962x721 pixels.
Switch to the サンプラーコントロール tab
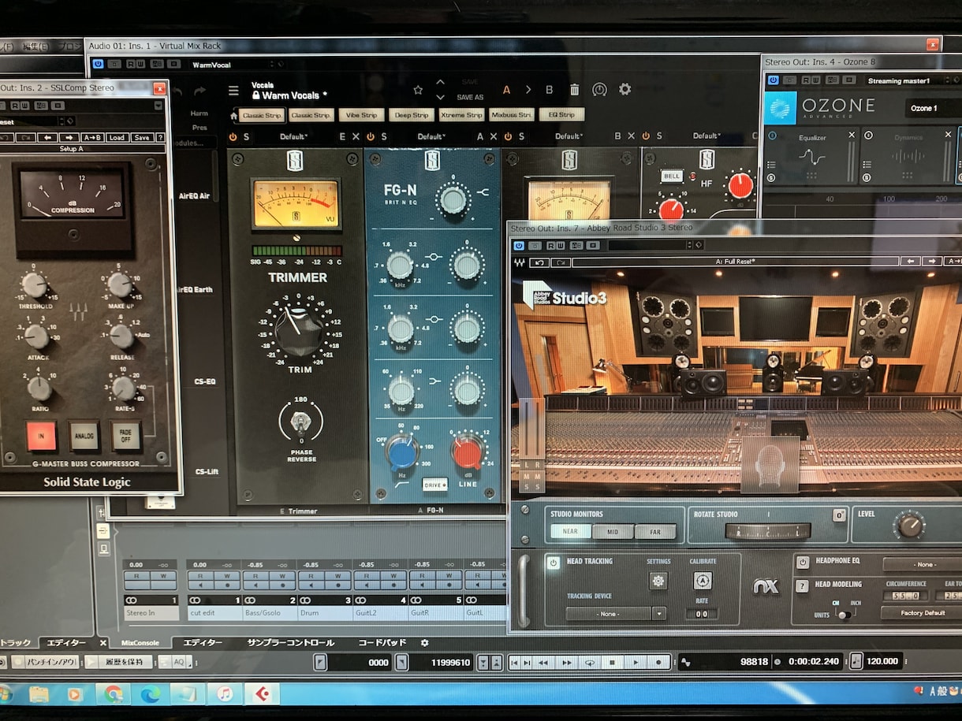(x=290, y=643)
